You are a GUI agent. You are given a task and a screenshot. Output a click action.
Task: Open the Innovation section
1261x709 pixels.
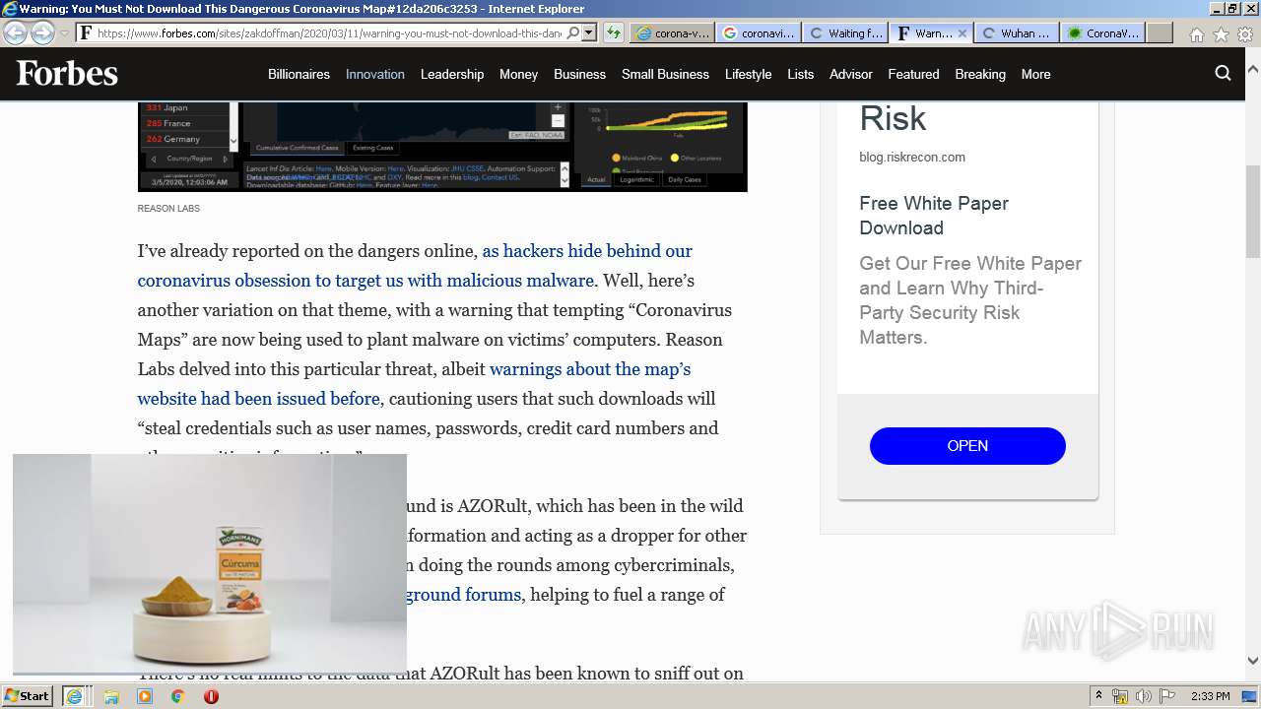(x=375, y=74)
